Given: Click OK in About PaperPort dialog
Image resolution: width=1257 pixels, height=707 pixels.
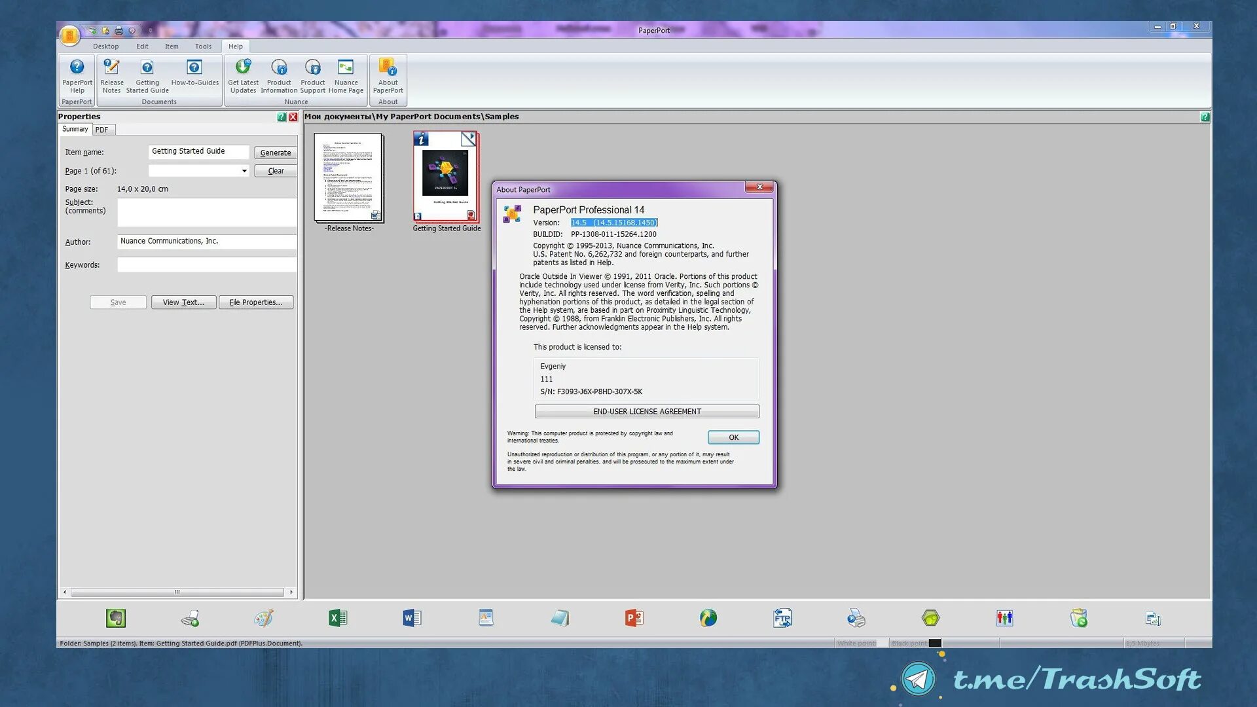Looking at the screenshot, I should 733,437.
